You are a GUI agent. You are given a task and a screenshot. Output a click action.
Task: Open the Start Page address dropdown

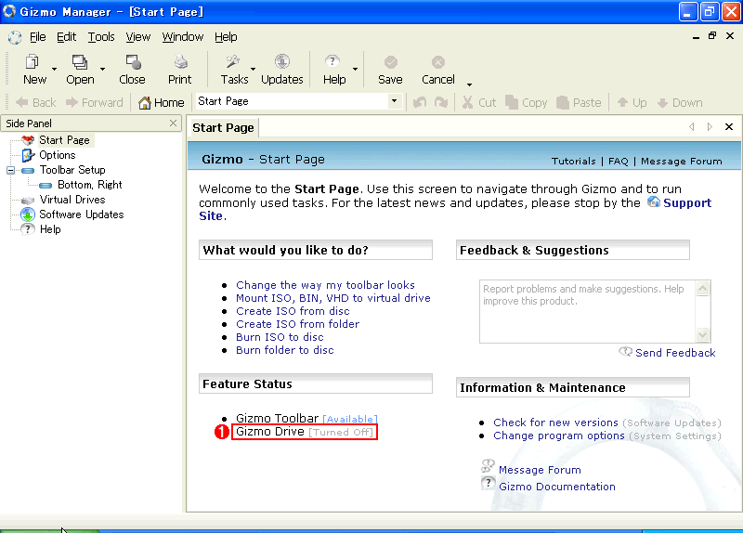[x=394, y=101]
